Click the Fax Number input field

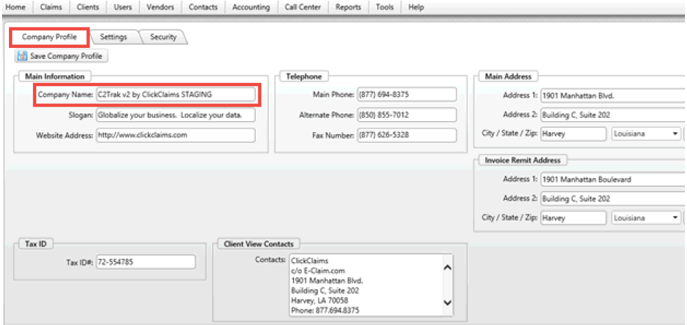406,135
